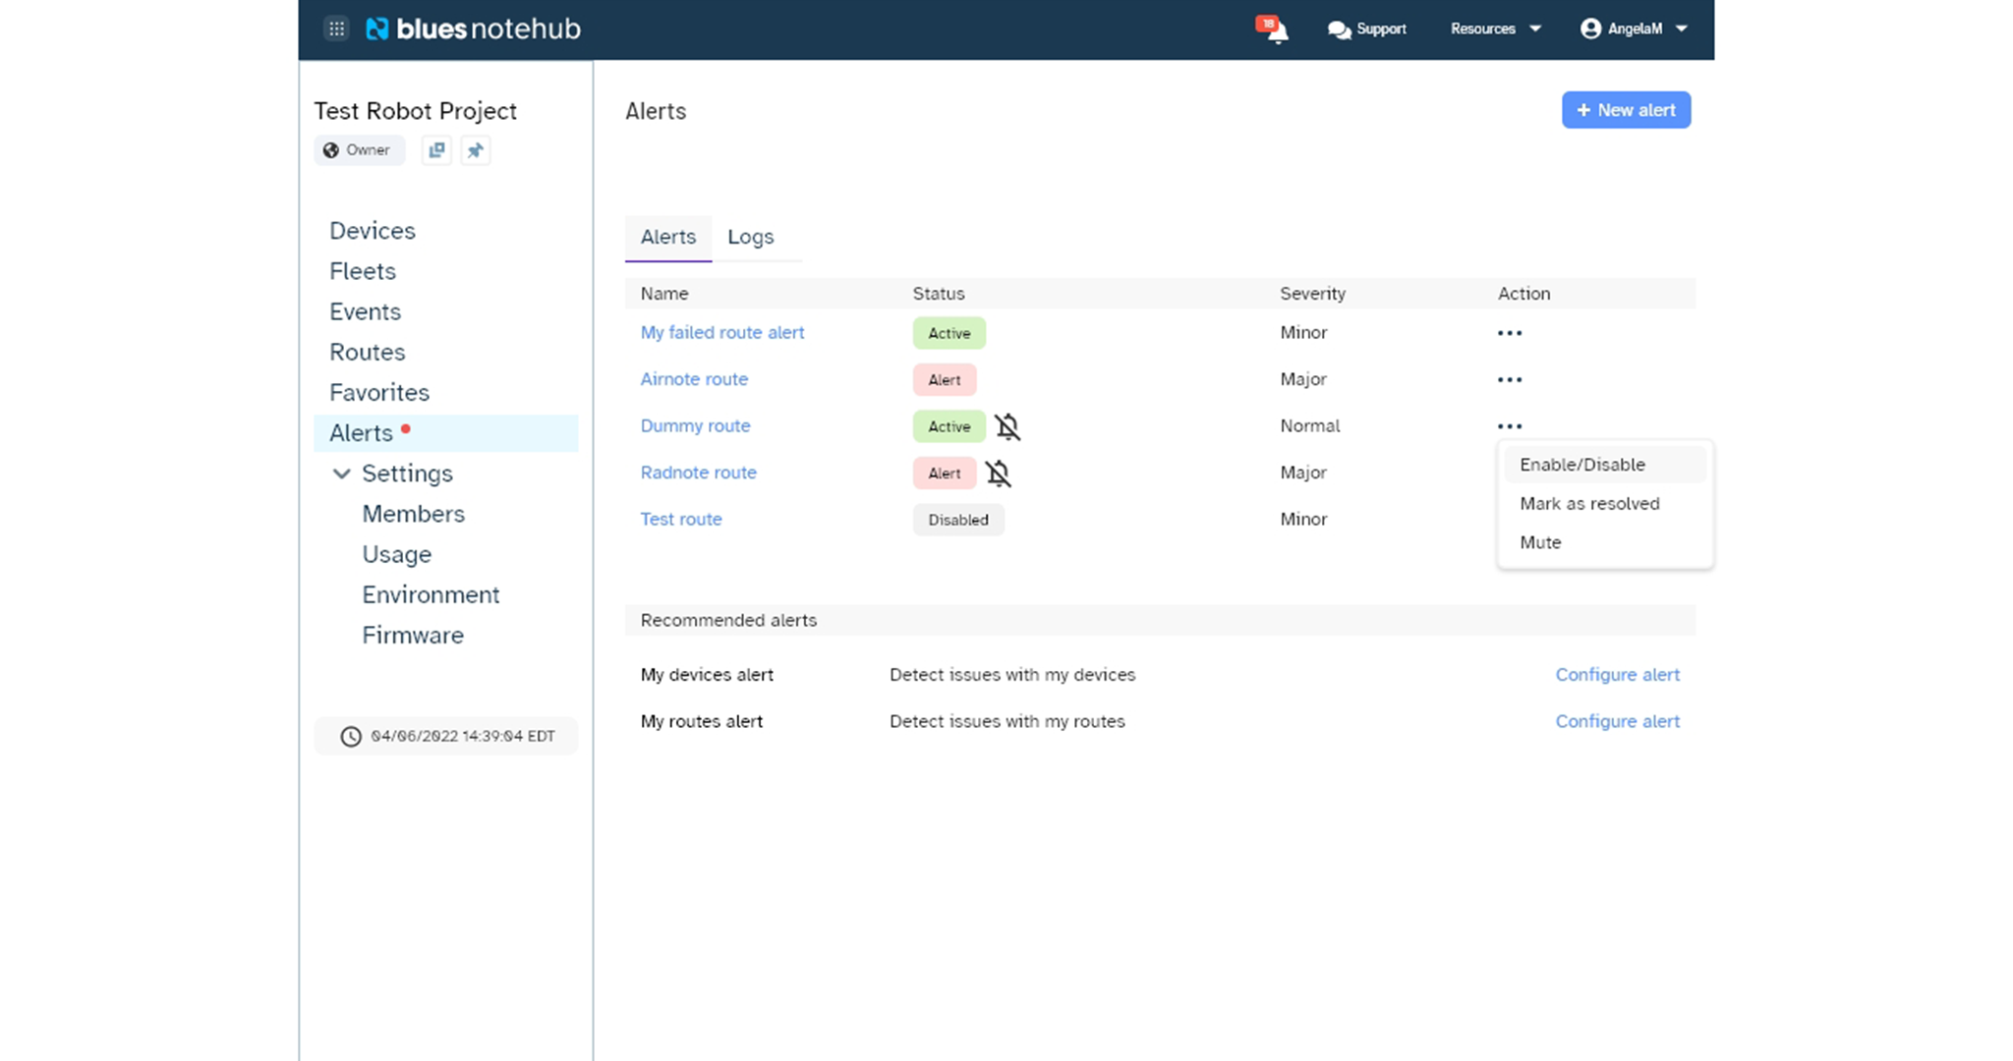2013x1061 pixels.
Task: Open the notifications bell with red badge
Action: click(1273, 28)
